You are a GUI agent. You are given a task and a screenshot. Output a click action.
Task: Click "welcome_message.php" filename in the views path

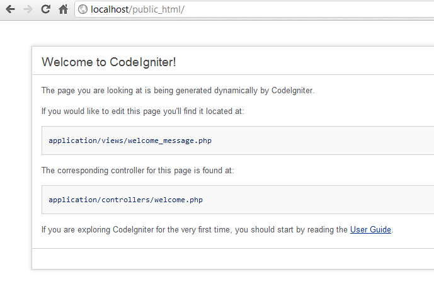click(x=169, y=140)
